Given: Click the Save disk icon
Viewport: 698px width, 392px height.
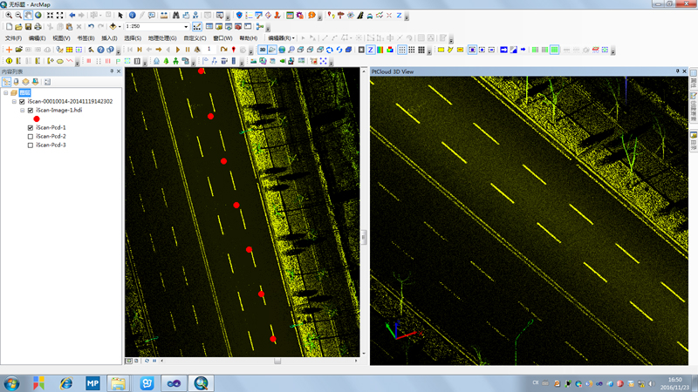Looking at the screenshot, I should click(x=29, y=27).
